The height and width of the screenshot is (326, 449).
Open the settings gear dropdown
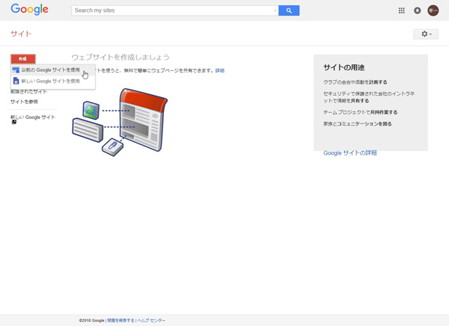(426, 34)
